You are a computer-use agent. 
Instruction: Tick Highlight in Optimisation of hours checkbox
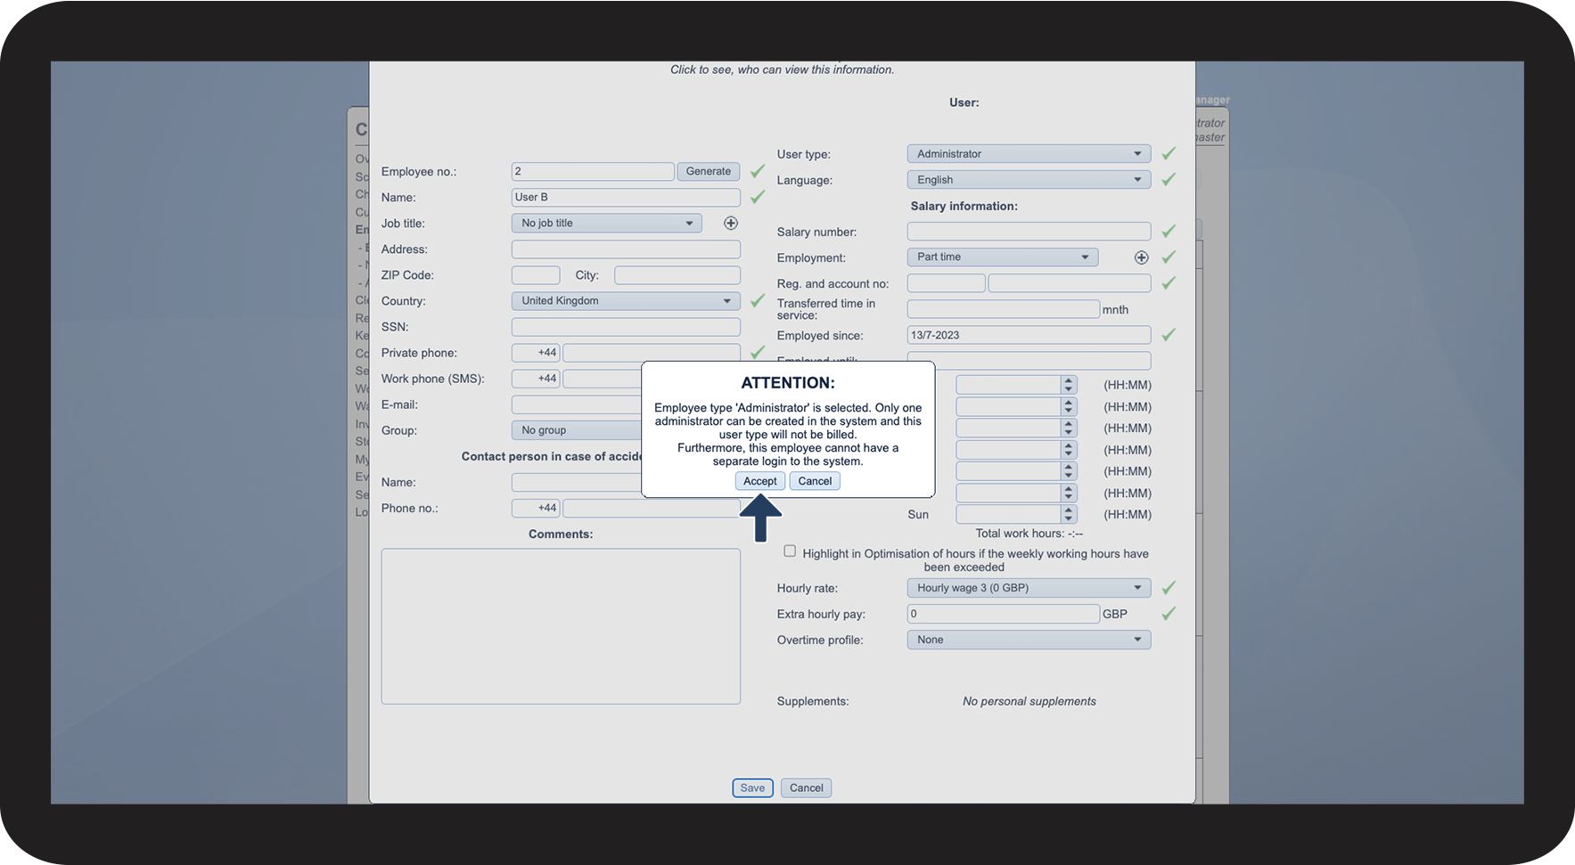pyautogui.click(x=790, y=551)
